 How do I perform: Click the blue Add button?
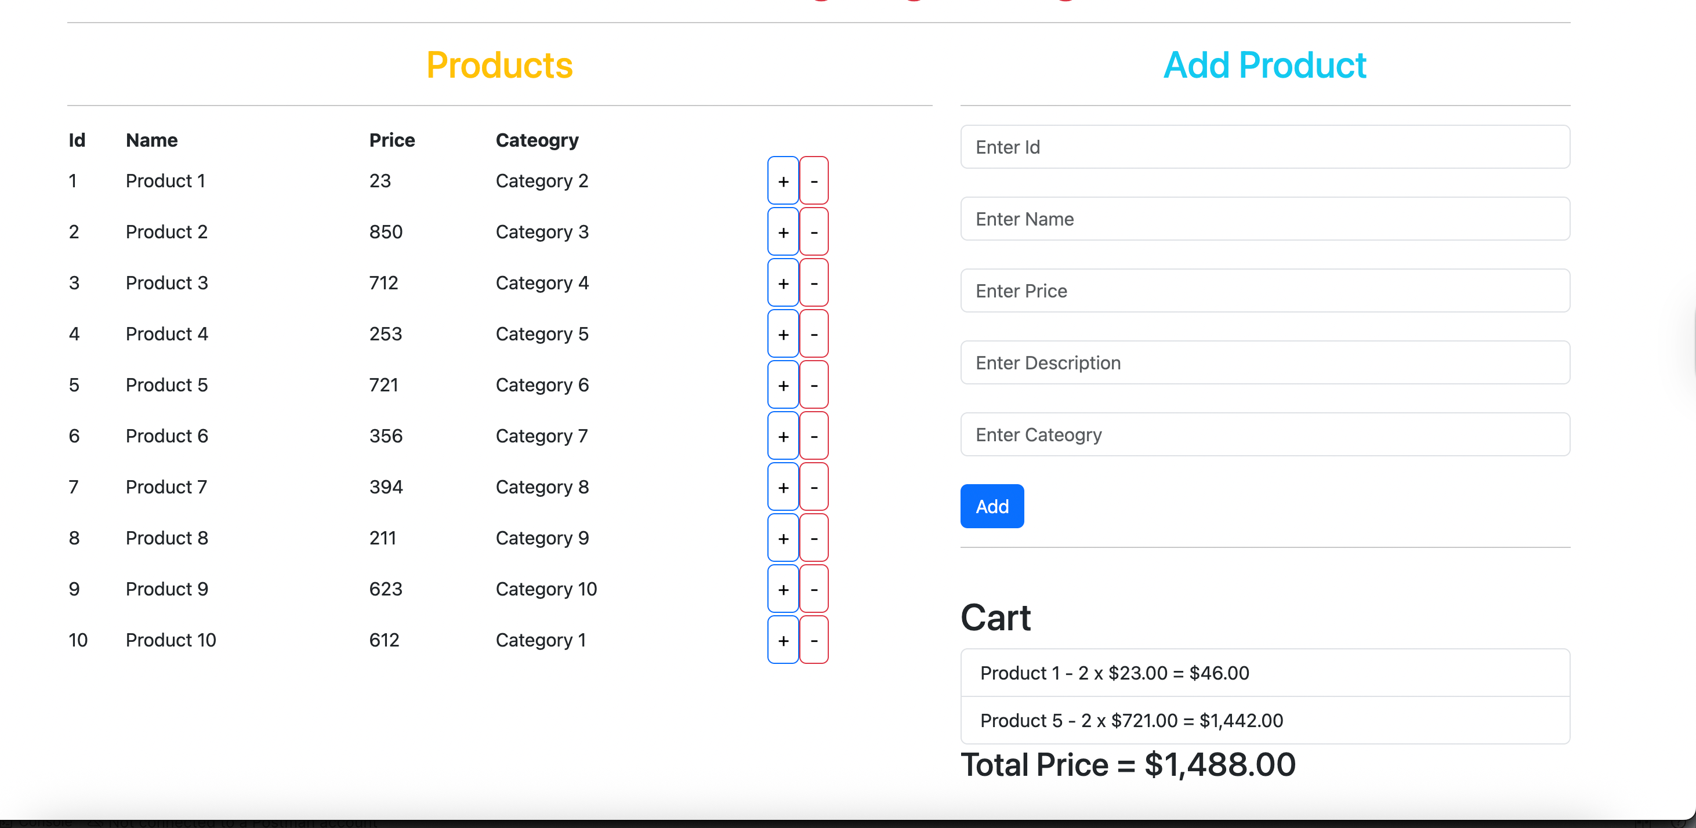coord(991,506)
